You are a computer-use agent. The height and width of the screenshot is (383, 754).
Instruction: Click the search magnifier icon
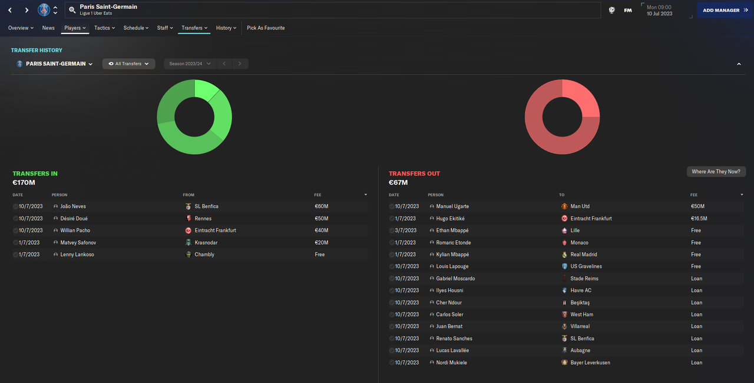[72, 10]
